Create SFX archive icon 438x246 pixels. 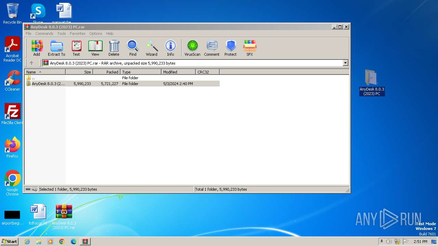(x=250, y=48)
